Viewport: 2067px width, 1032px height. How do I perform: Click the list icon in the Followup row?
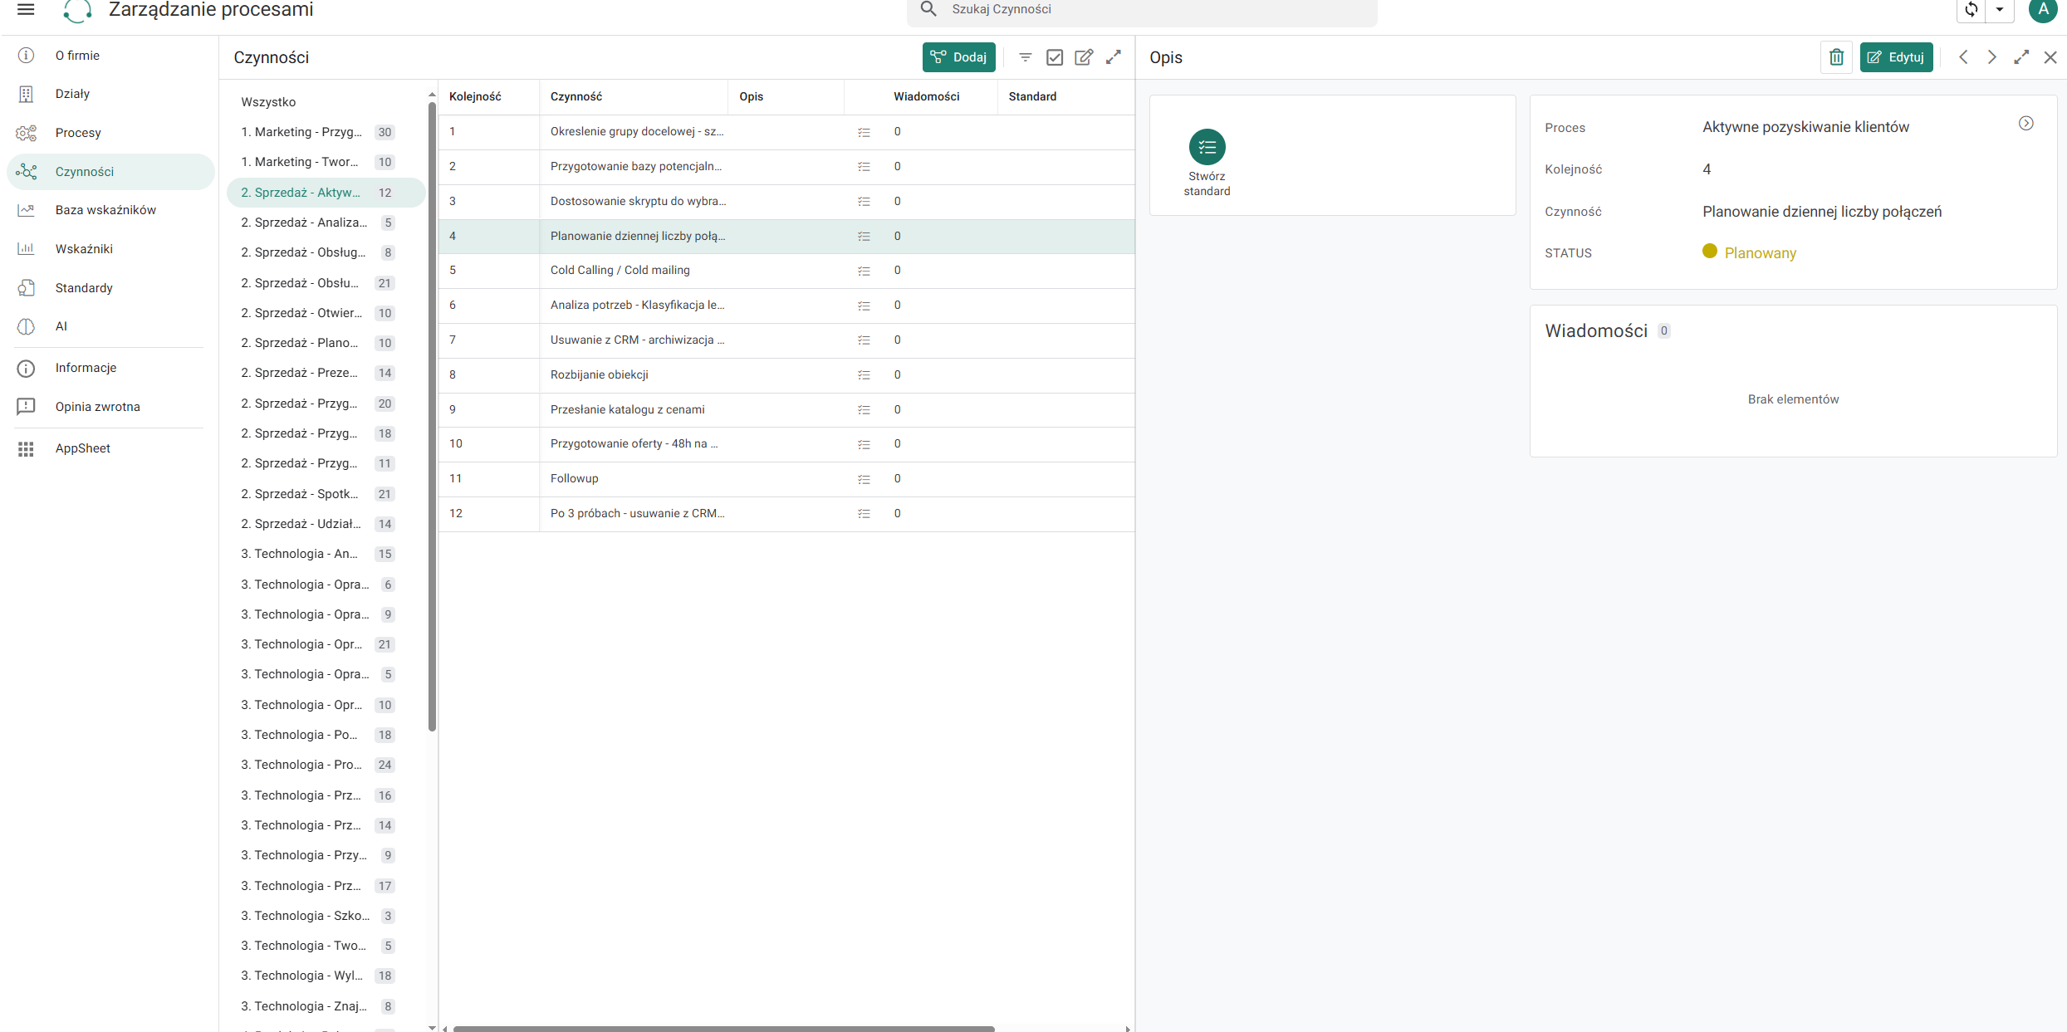[x=864, y=479]
